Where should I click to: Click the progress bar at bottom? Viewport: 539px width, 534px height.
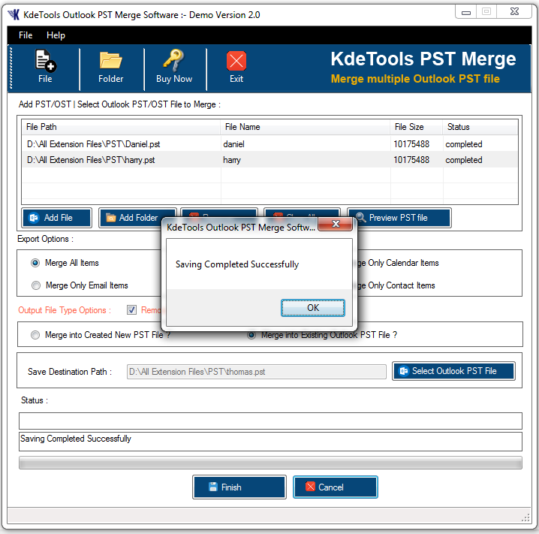pos(270,463)
